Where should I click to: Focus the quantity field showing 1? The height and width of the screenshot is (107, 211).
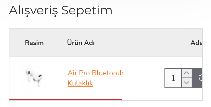(173, 78)
